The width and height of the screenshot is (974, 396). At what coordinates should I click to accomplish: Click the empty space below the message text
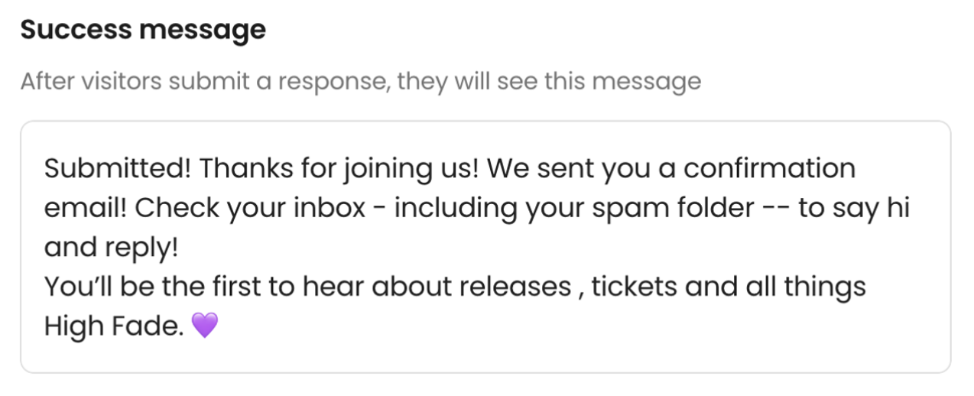click(x=485, y=356)
